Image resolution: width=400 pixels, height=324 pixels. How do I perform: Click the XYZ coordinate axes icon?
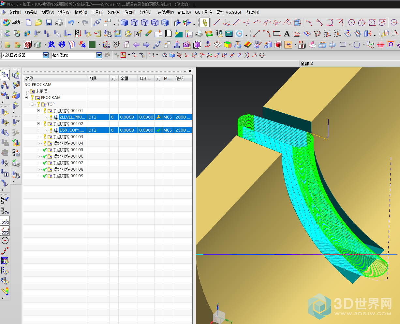[371, 45]
